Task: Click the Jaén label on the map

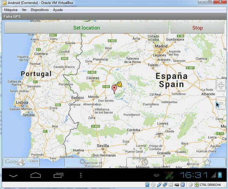Action: 159,134
